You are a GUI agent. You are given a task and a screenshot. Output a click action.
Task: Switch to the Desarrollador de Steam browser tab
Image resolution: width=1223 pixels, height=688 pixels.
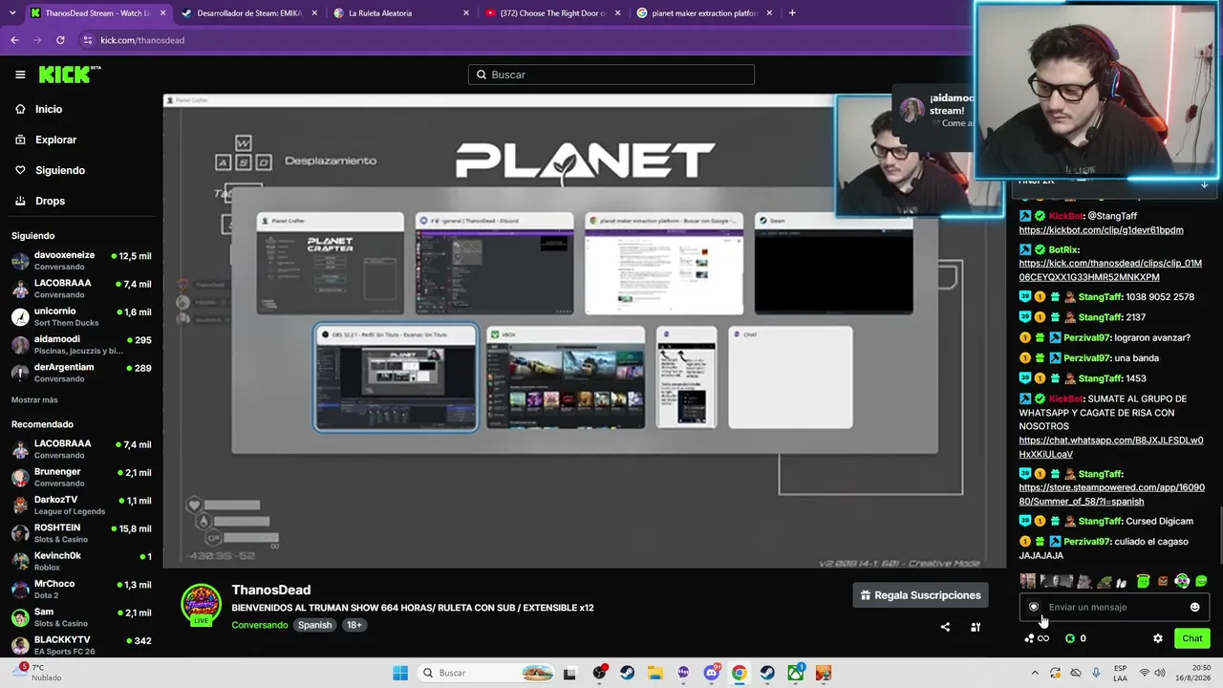pyautogui.click(x=248, y=13)
